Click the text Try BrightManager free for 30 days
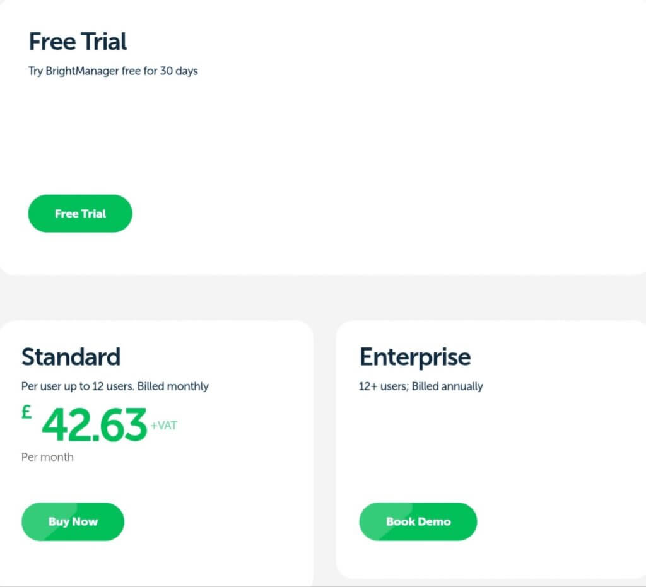 (112, 71)
